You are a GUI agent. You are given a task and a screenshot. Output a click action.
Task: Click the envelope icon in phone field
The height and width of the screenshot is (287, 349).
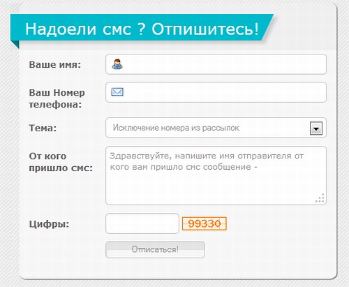coord(117,92)
